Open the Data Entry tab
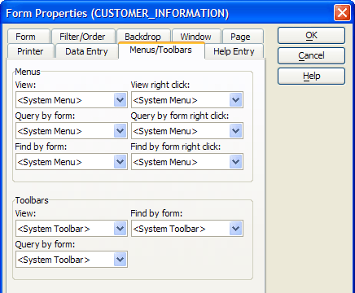The image size is (355, 293). pyautogui.click(x=87, y=51)
